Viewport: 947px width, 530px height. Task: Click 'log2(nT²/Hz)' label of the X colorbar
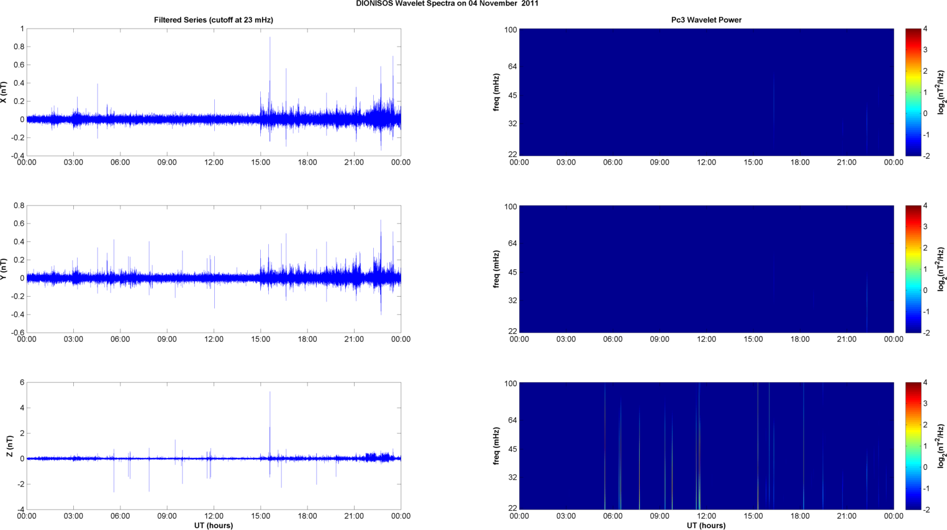pyautogui.click(x=941, y=92)
